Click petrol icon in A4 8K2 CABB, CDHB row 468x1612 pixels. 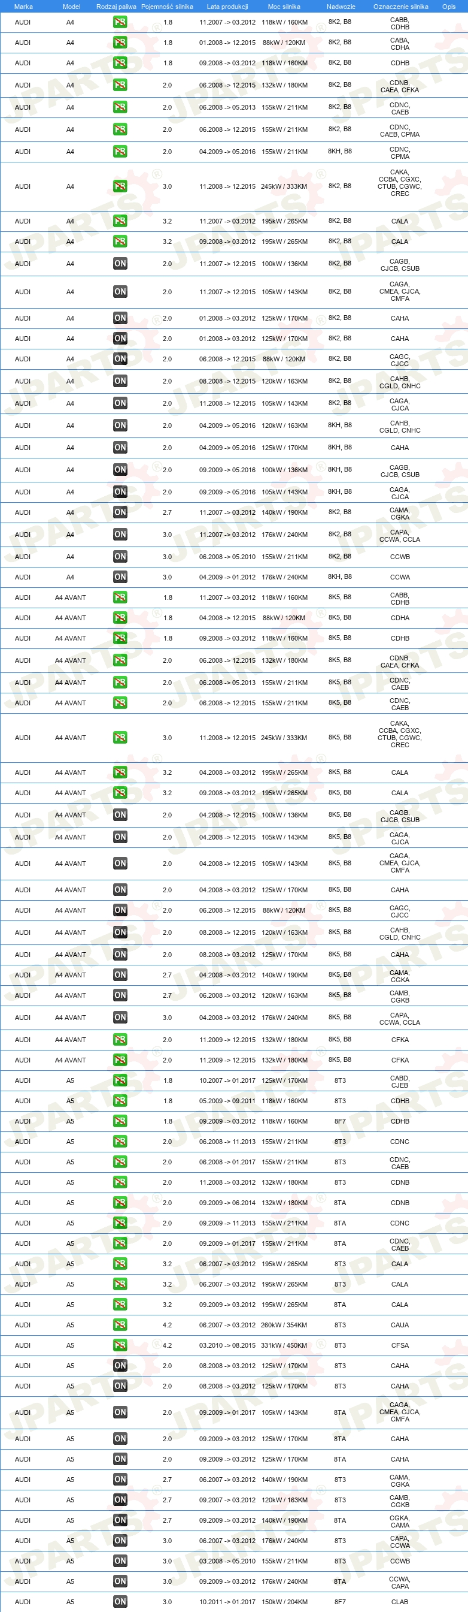point(120,22)
